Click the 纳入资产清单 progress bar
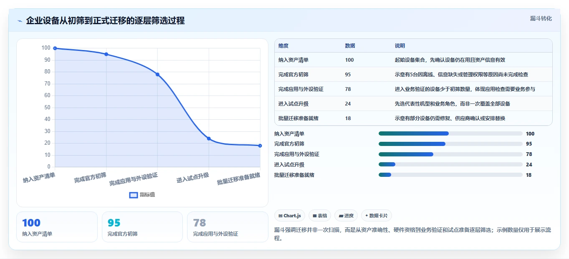Image resolution: width=569 pixels, height=259 pixels. pyautogui.click(x=450, y=133)
